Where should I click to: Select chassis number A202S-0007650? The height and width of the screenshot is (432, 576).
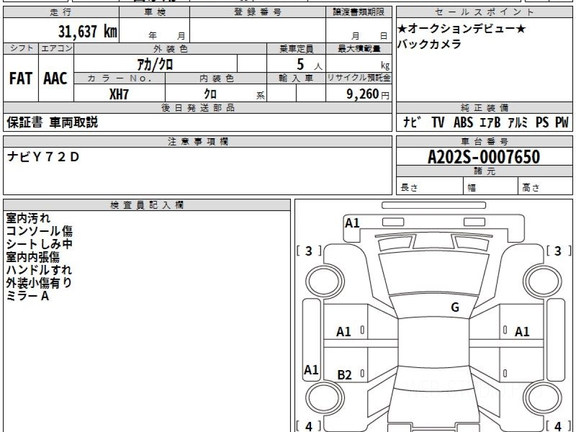[x=484, y=157]
